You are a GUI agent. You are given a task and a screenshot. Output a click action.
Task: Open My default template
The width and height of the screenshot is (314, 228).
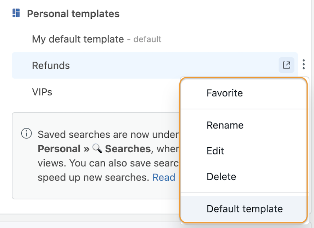pyautogui.click(x=78, y=39)
